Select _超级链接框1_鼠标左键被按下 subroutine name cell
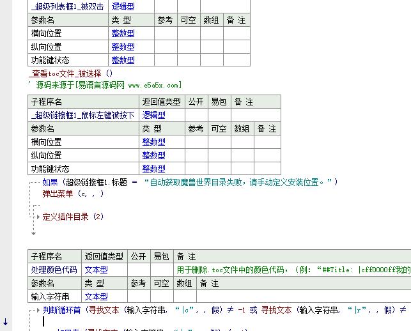Screen dimensions: 411x331 [83, 115]
